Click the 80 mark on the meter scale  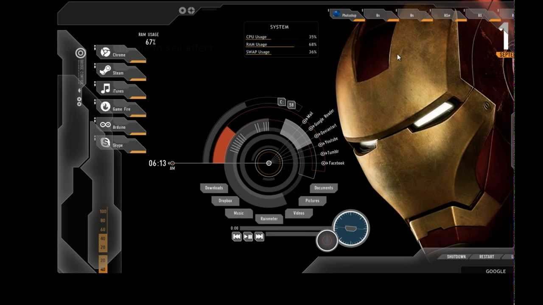(103, 221)
